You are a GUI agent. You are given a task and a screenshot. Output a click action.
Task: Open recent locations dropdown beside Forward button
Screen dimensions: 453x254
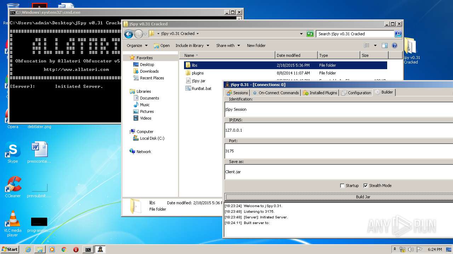[x=145, y=34]
